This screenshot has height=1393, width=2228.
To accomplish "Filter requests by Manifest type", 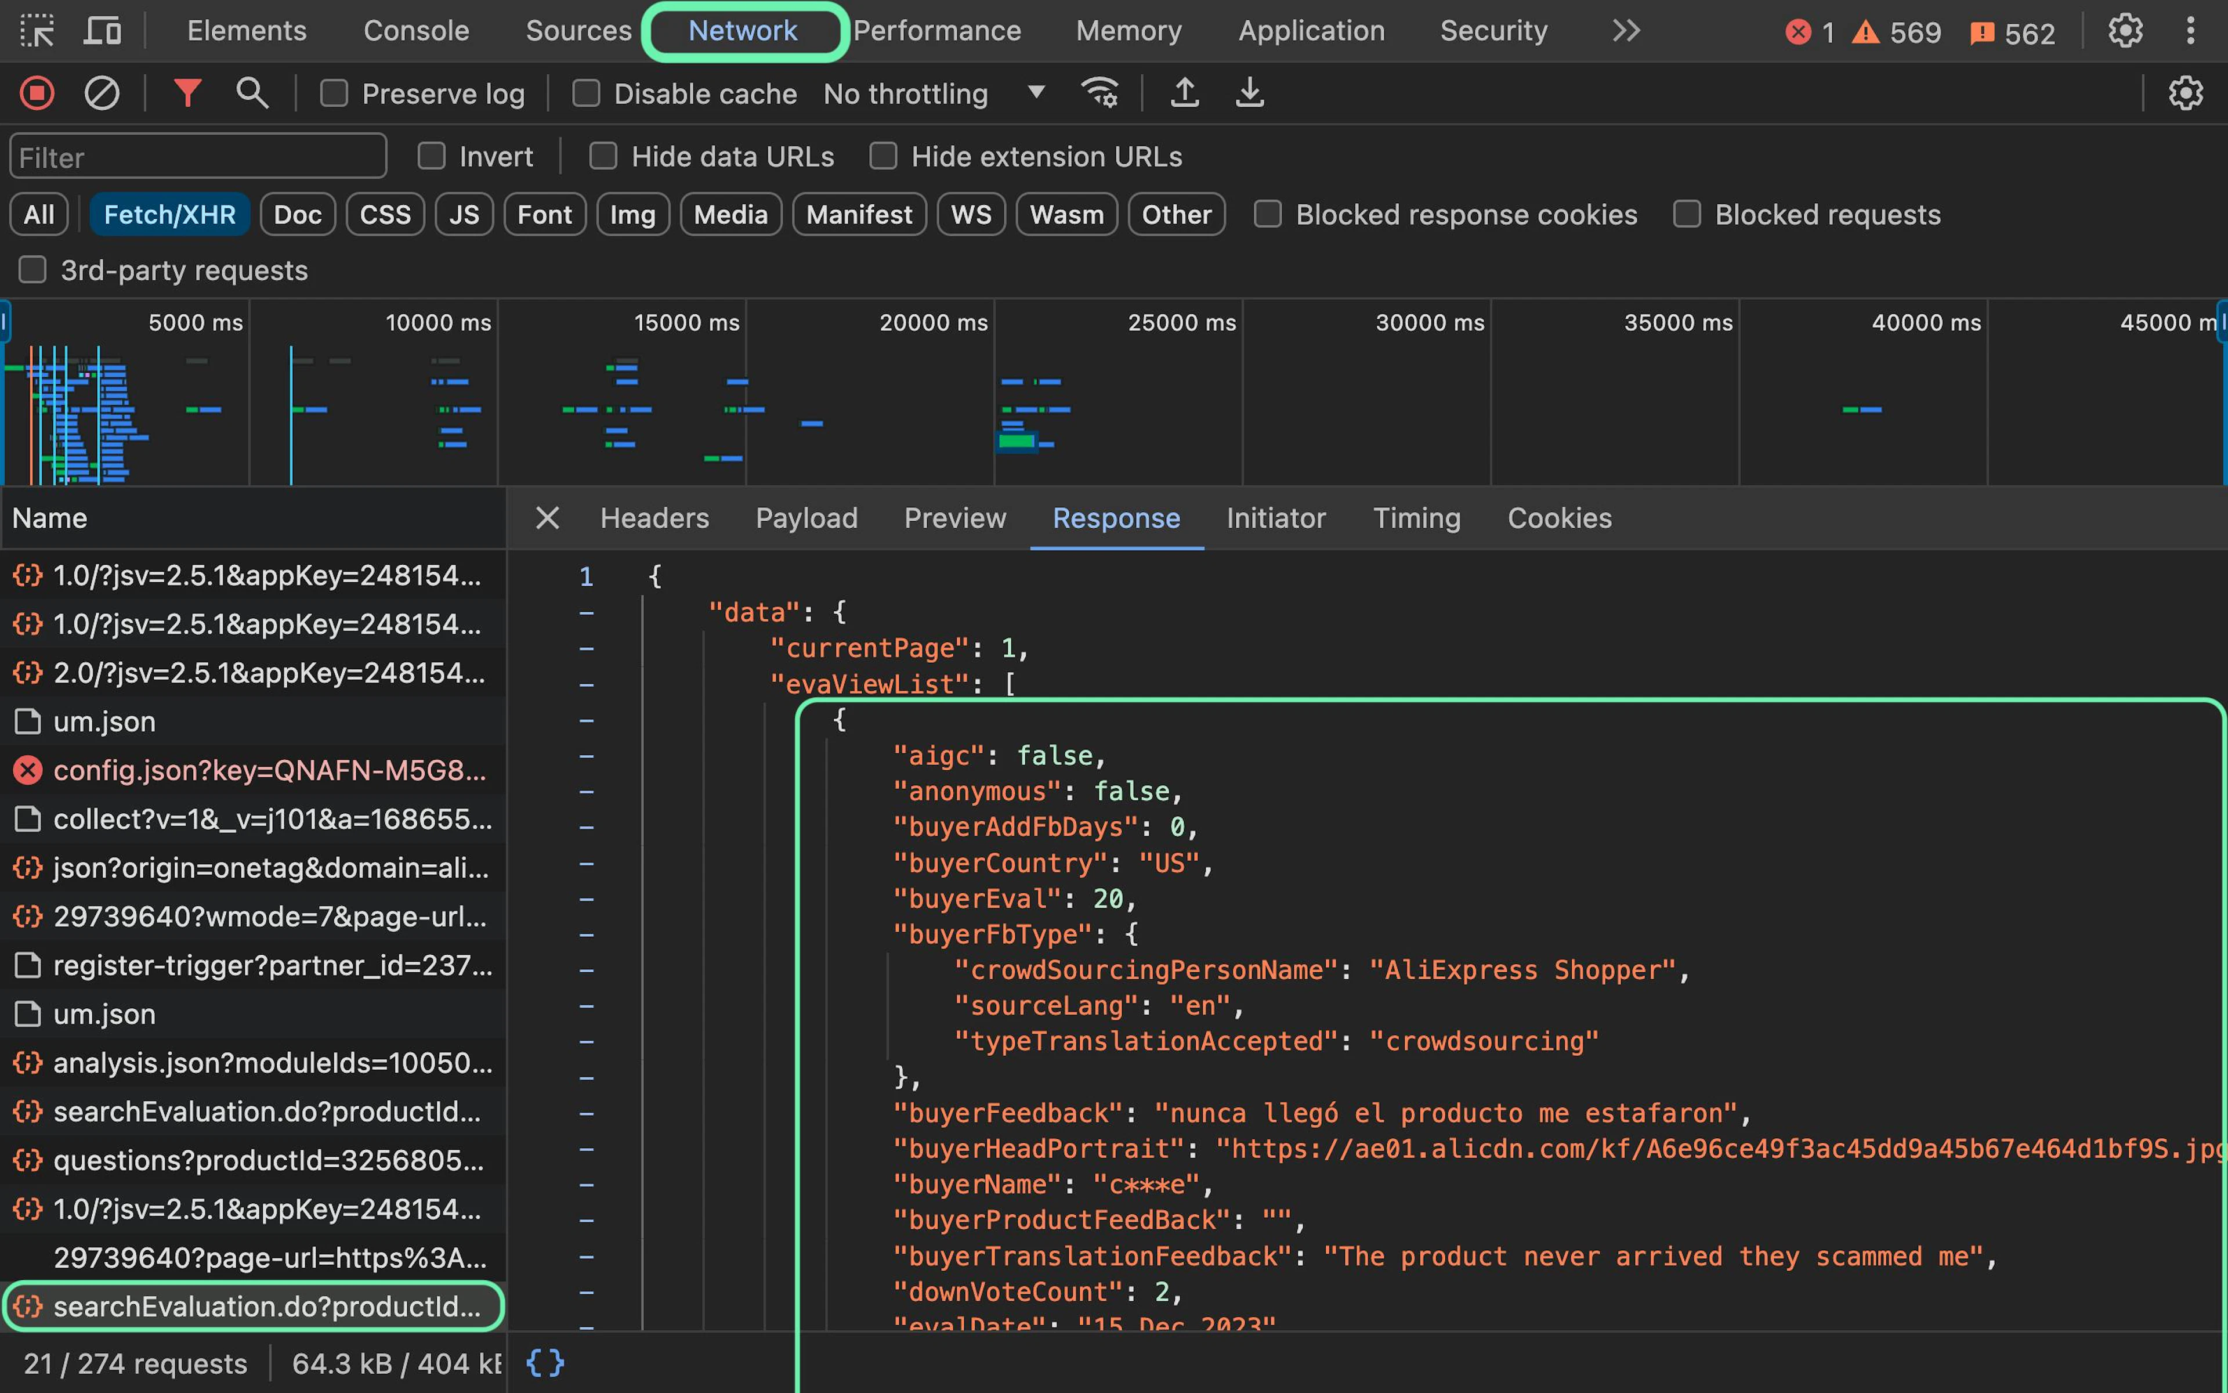I will (859, 215).
